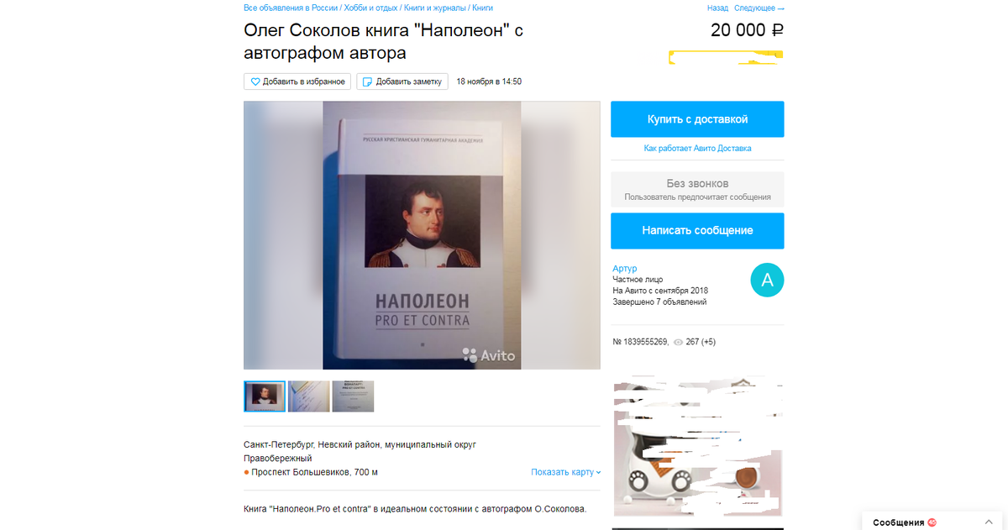Go to the Следующее listing link

click(x=759, y=8)
